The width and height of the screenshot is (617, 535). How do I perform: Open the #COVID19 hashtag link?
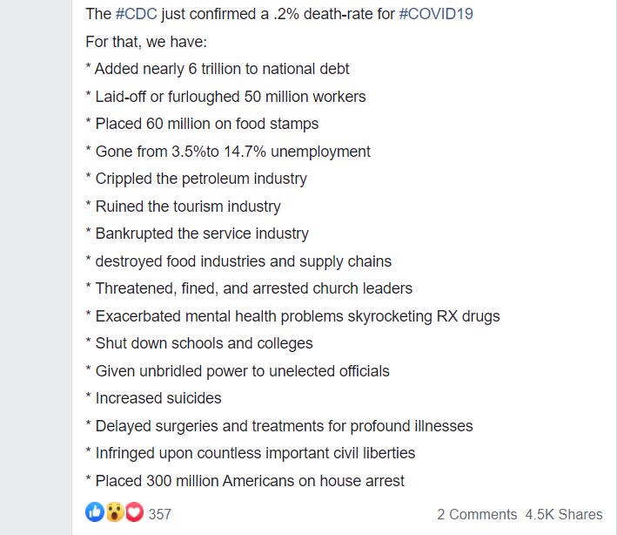[x=435, y=15]
